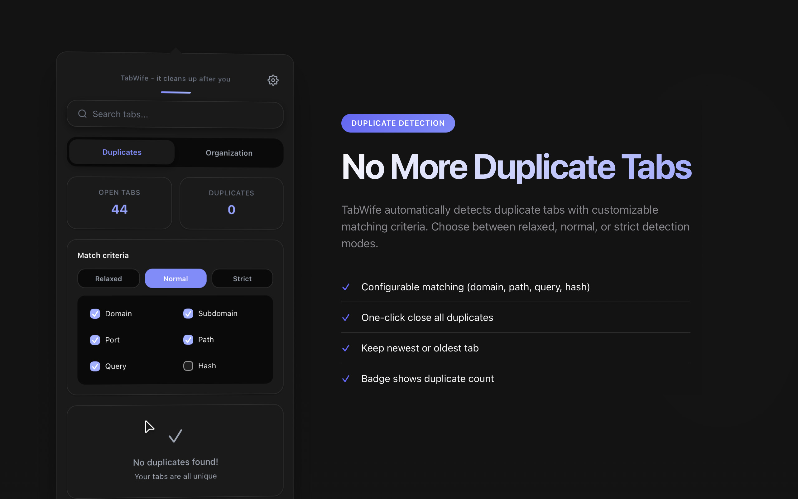The height and width of the screenshot is (499, 798).
Task: Uncheck the Query checkbox
Action: click(95, 366)
